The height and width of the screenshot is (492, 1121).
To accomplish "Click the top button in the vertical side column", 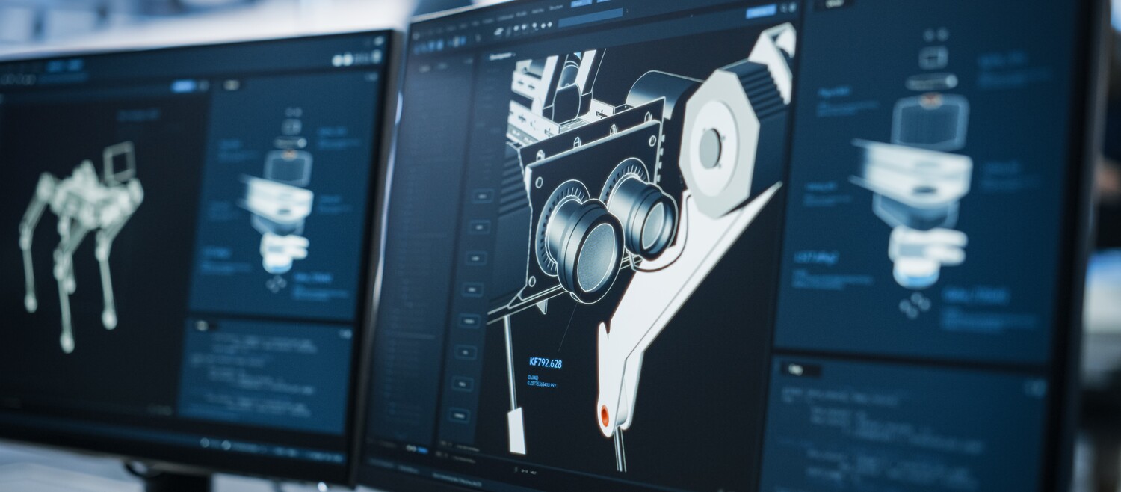I will [x=483, y=197].
